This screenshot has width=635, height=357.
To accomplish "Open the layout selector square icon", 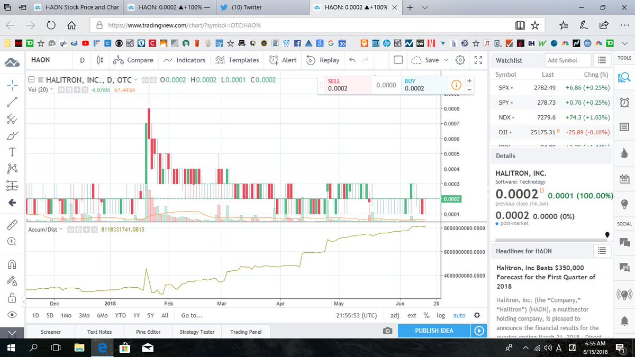I will [x=398, y=60].
